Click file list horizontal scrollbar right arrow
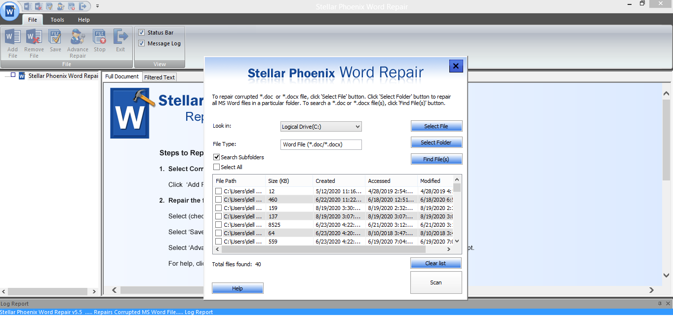Image resolution: width=673 pixels, height=316 pixels. 449,249
